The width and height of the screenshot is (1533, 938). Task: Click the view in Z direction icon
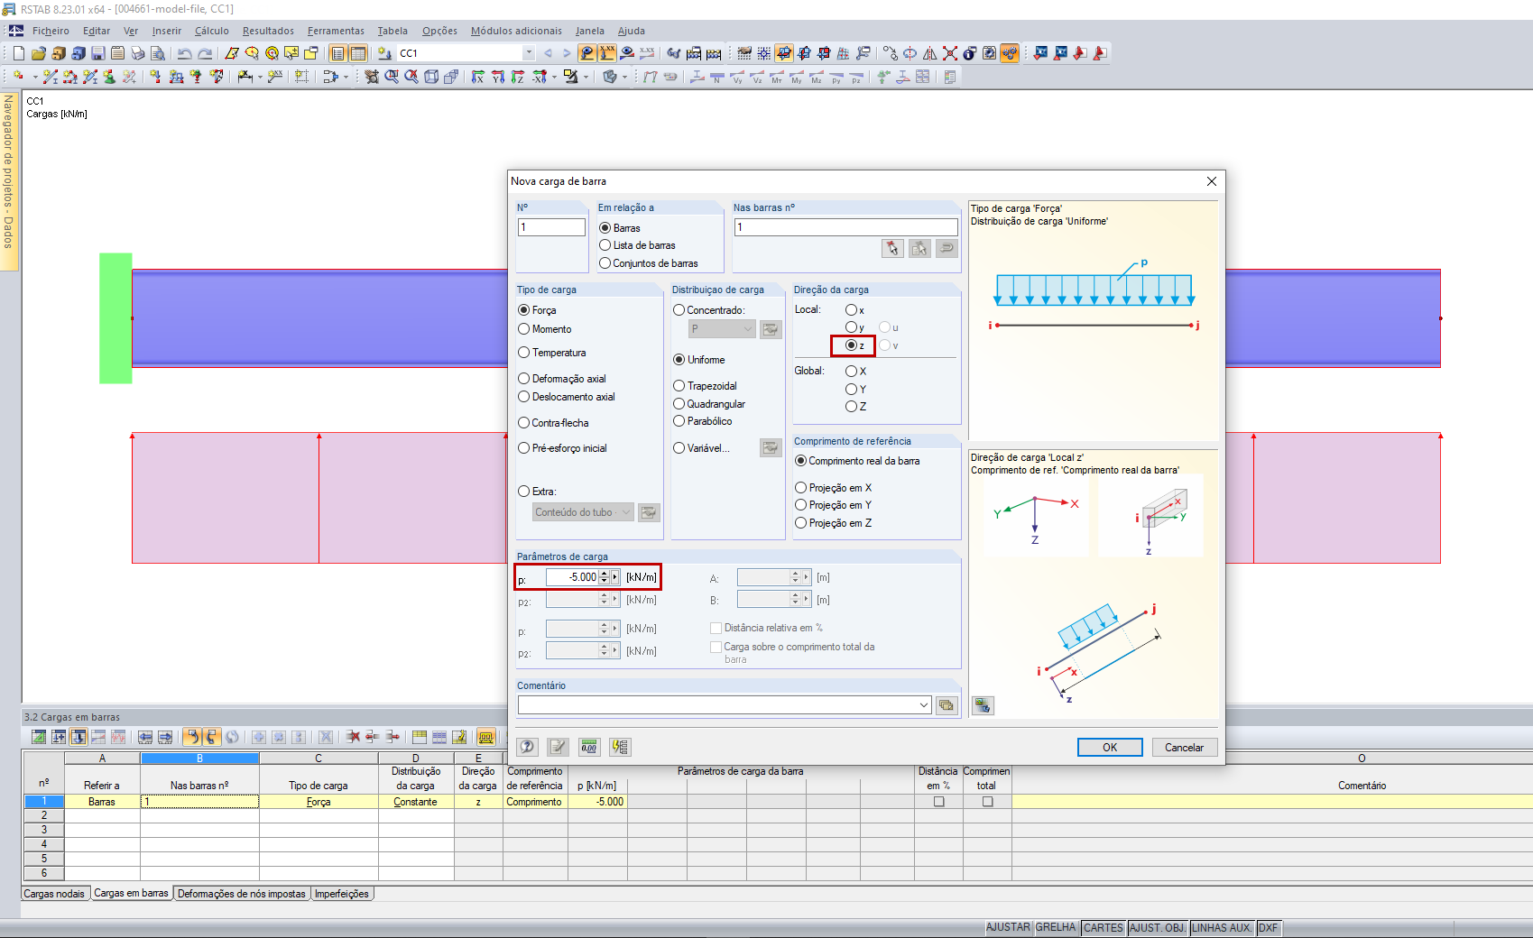tap(518, 77)
